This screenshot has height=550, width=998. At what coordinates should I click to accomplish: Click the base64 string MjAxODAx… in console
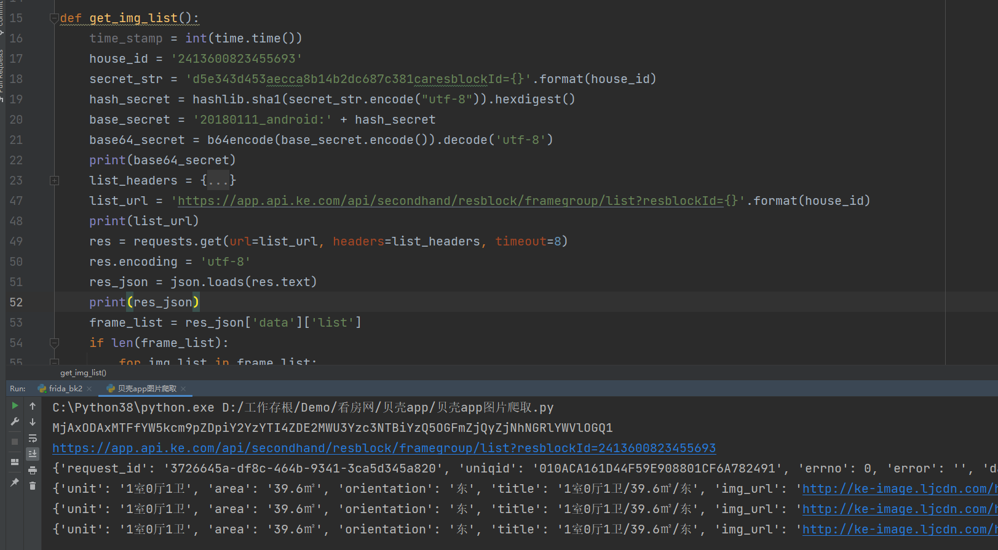point(333,428)
